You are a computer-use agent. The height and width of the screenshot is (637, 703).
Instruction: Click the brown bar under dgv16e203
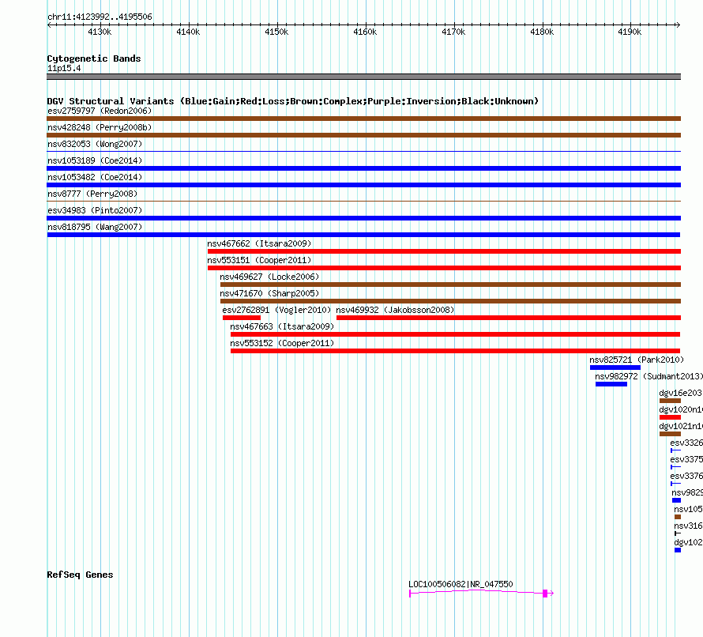671,401
